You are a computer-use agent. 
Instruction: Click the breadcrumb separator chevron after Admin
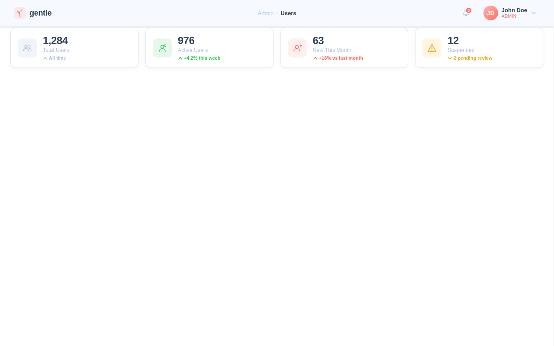[277, 13]
